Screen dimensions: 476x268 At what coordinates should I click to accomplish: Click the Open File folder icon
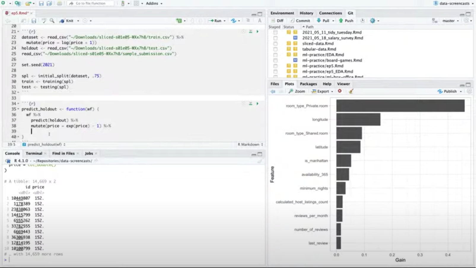28,3
